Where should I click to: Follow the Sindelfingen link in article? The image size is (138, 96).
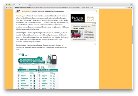point(20,16)
